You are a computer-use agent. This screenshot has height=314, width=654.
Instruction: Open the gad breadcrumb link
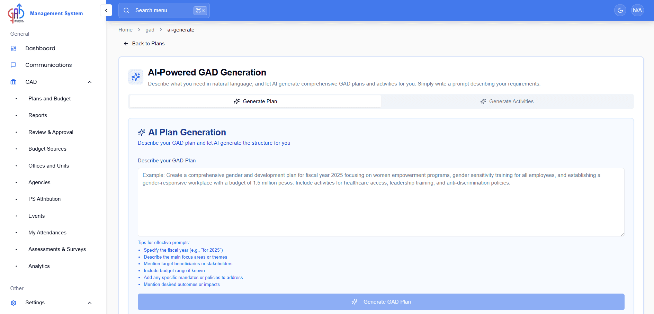click(150, 30)
